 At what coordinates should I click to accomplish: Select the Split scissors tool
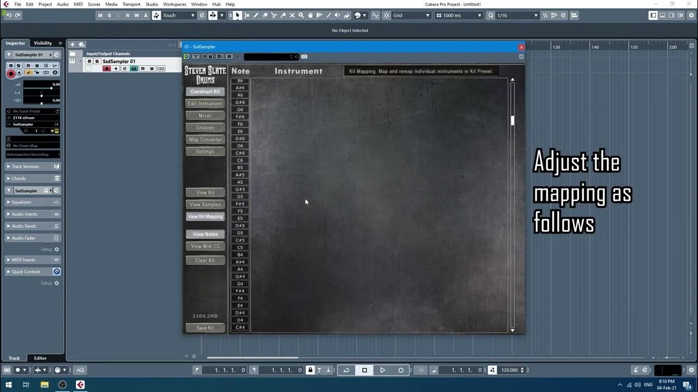point(274,15)
